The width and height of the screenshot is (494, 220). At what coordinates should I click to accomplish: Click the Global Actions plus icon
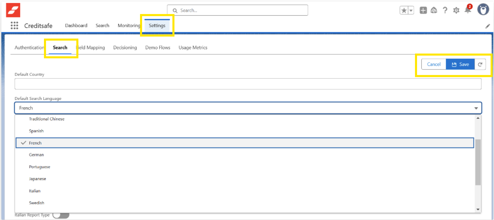(423, 10)
